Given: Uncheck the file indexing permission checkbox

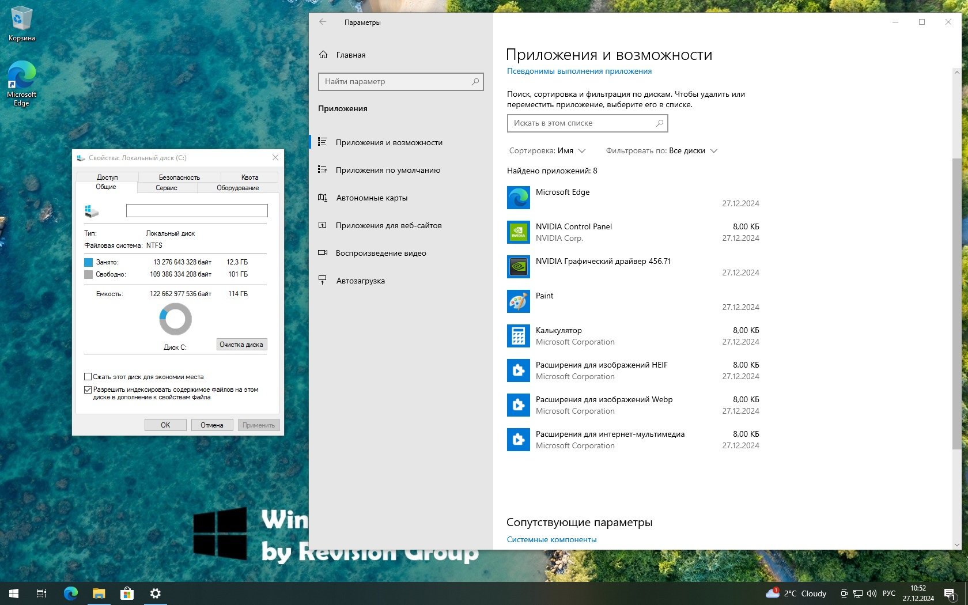Looking at the screenshot, I should (x=88, y=390).
